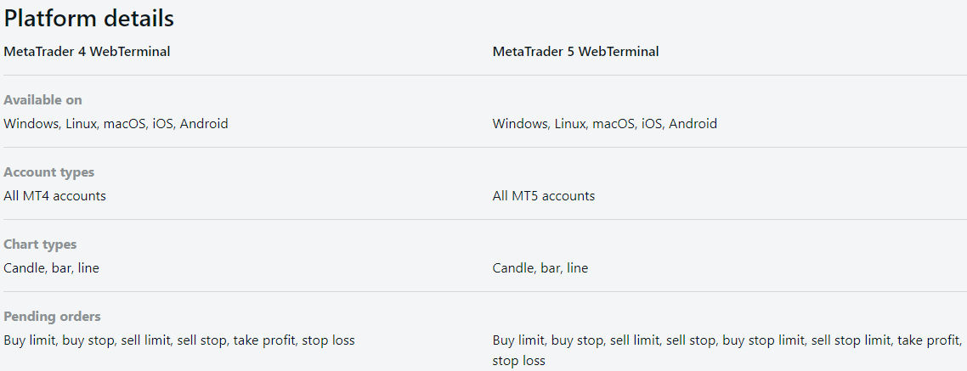The image size is (967, 371).
Task: Click All MT5 accounts text
Action: 543,195
